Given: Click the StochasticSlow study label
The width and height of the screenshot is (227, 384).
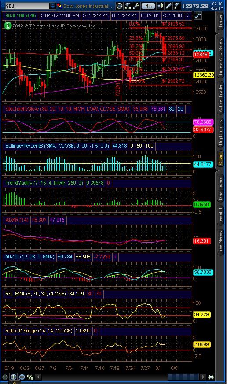Looking at the screenshot, I should [x=67, y=109].
